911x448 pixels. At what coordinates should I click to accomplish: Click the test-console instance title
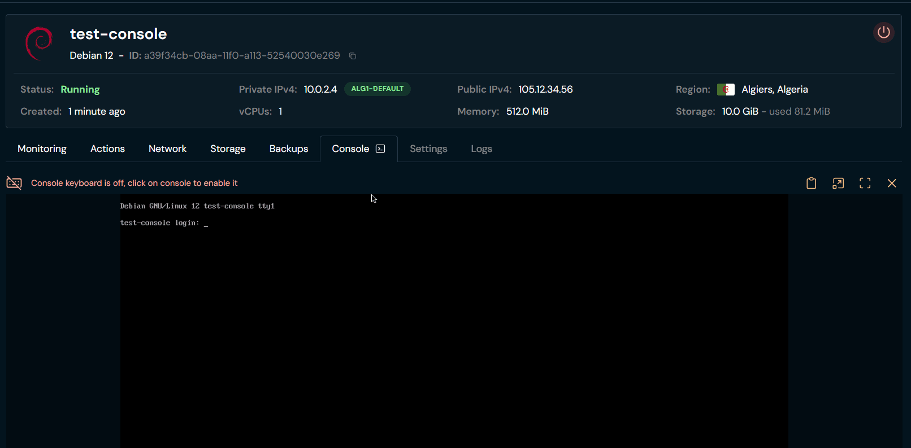(118, 34)
